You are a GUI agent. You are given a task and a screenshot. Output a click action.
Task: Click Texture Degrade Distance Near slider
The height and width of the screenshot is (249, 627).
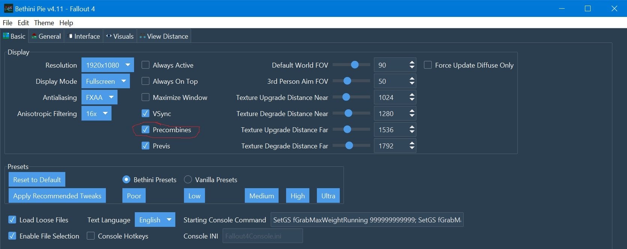(x=351, y=113)
